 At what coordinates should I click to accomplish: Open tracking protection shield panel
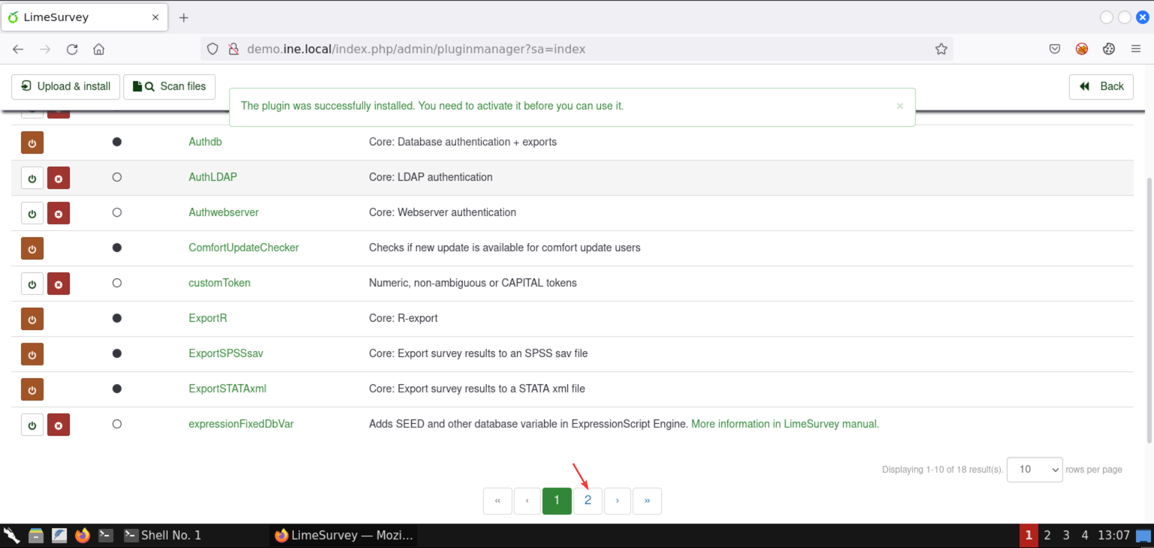pos(212,49)
